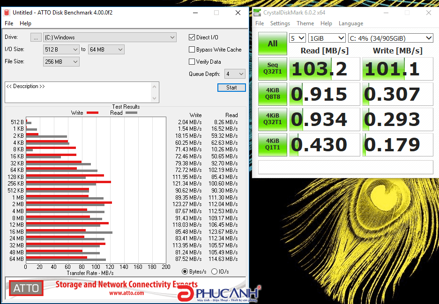The height and width of the screenshot is (304, 439).
Task: Run the 4KiB Q1T1 test
Action: coord(272,144)
